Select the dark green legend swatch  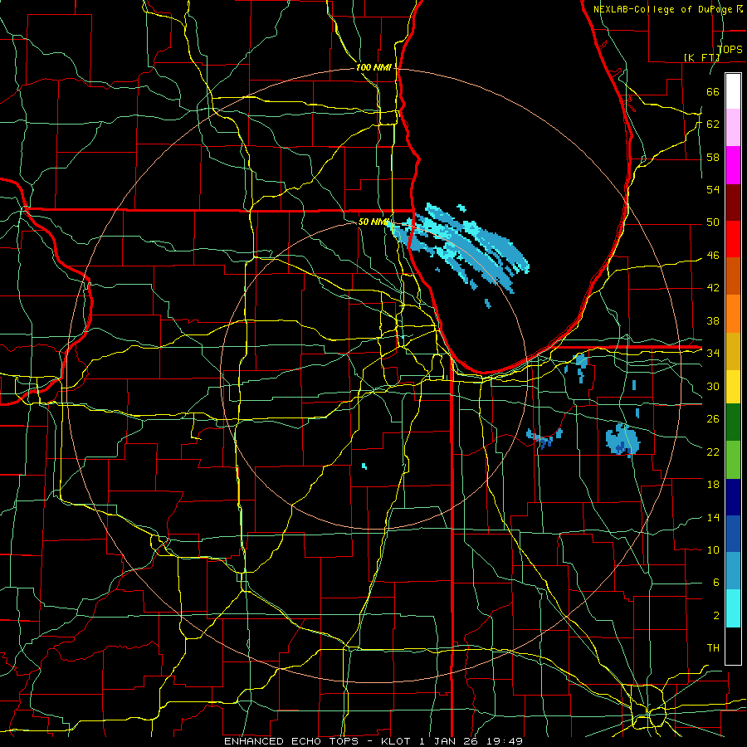tap(733, 422)
